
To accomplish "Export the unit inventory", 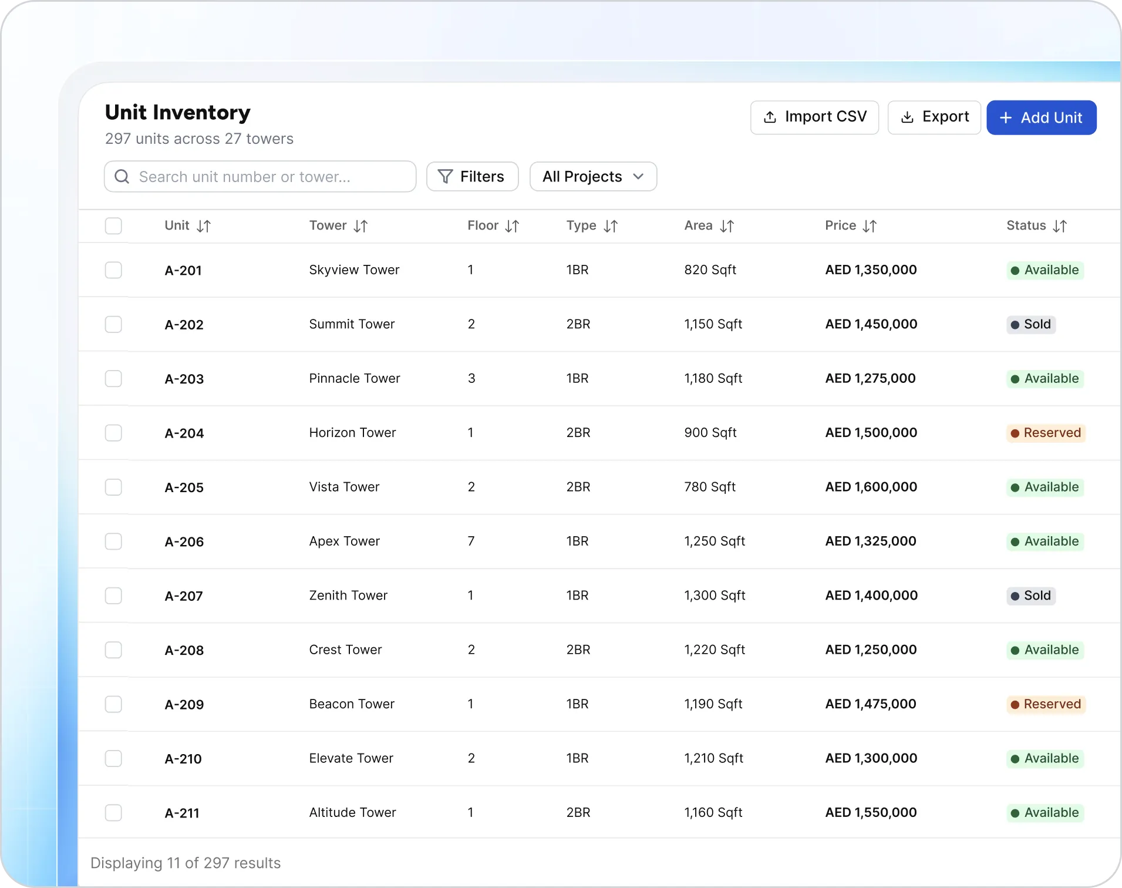I will (x=934, y=117).
